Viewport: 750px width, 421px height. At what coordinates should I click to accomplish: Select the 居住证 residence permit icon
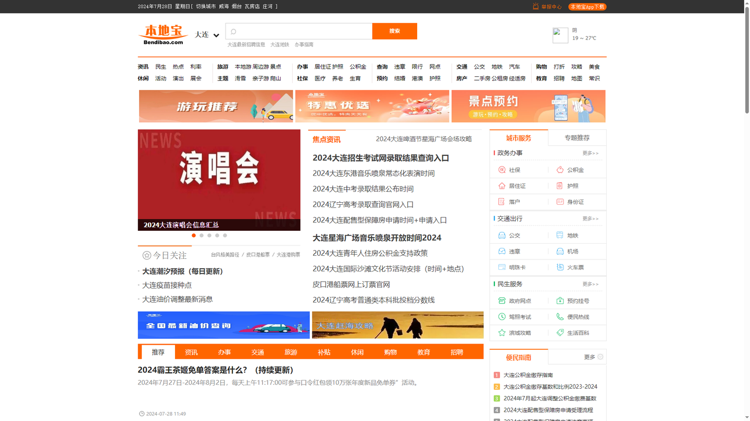point(502,186)
